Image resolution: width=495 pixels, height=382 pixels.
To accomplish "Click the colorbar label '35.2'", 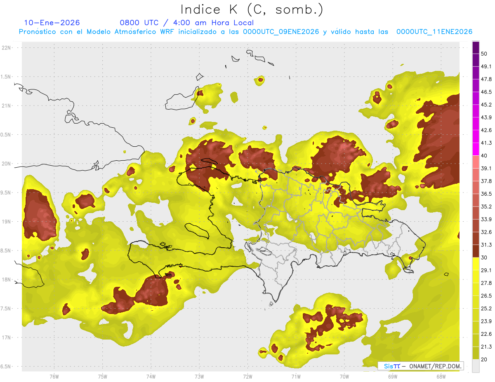I will [486, 207].
